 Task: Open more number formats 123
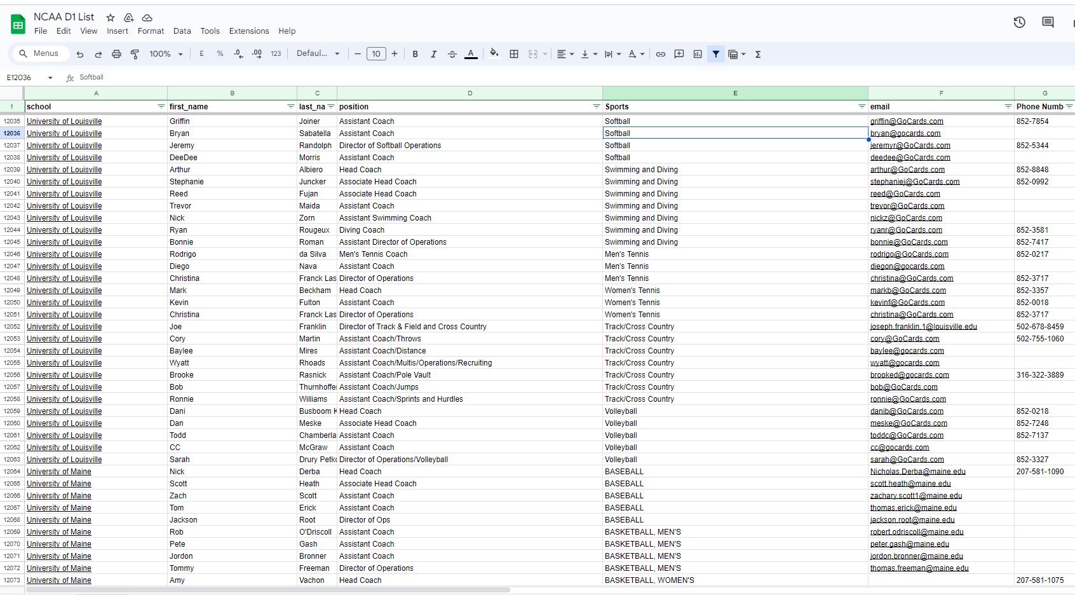(276, 54)
